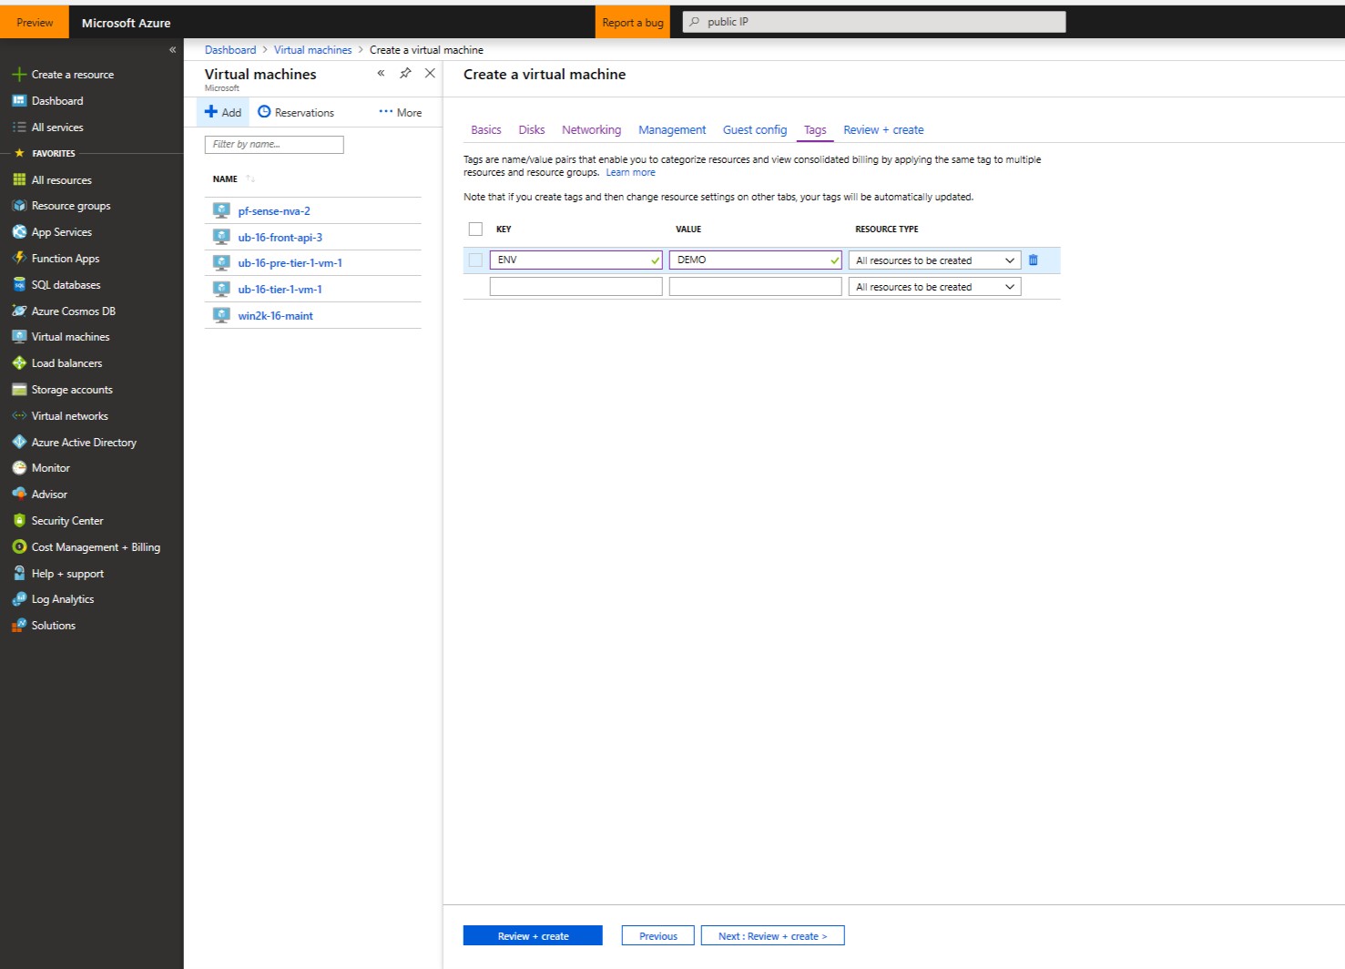Screen dimensions: 1345x969
Task: Click the ENV key input field
Action: click(x=576, y=260)
